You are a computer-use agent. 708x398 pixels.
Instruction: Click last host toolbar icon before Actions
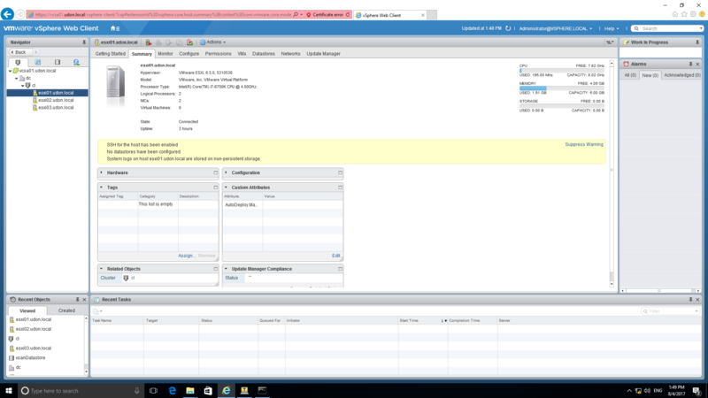click(x=190, y=42)
